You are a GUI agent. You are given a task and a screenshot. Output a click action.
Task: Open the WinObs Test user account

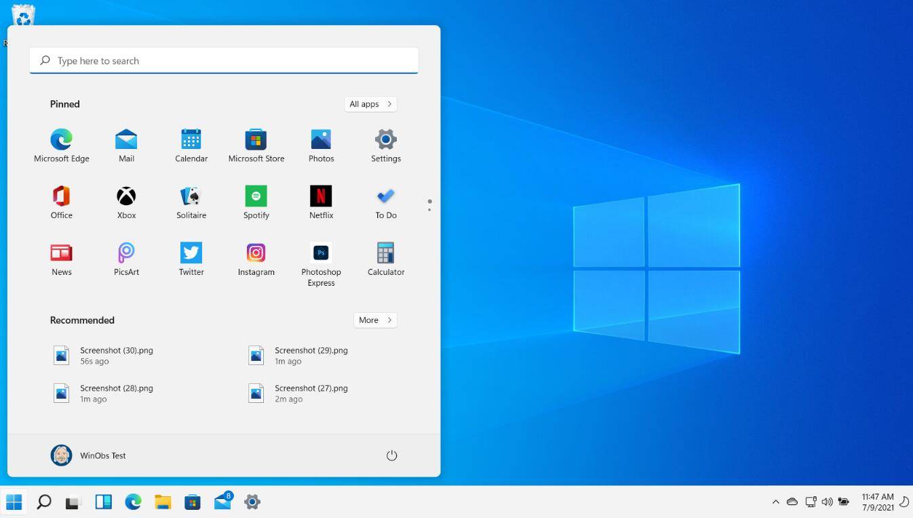coord(88,456)
